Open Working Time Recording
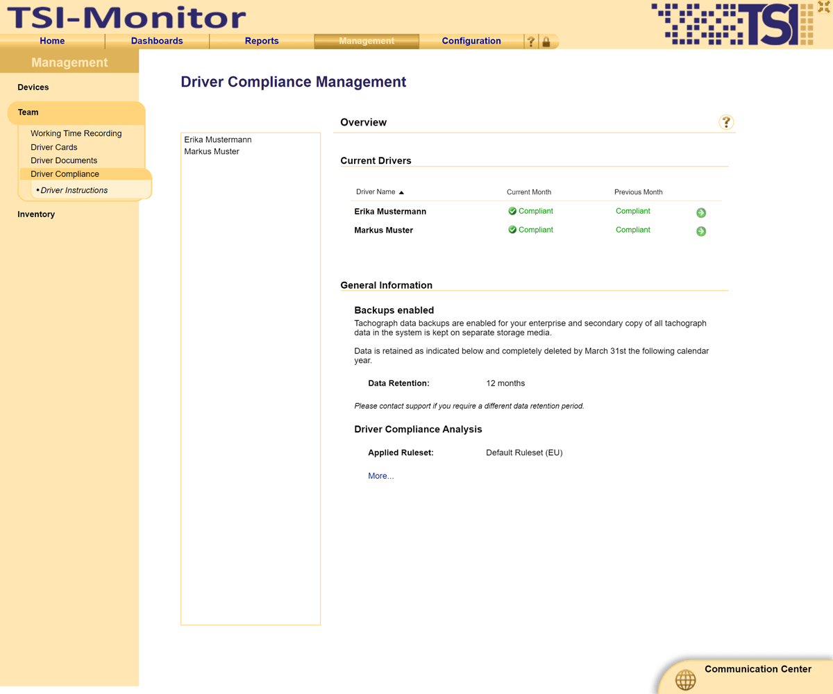The height and width of the screenshot is (694, 833). (76, 133)
